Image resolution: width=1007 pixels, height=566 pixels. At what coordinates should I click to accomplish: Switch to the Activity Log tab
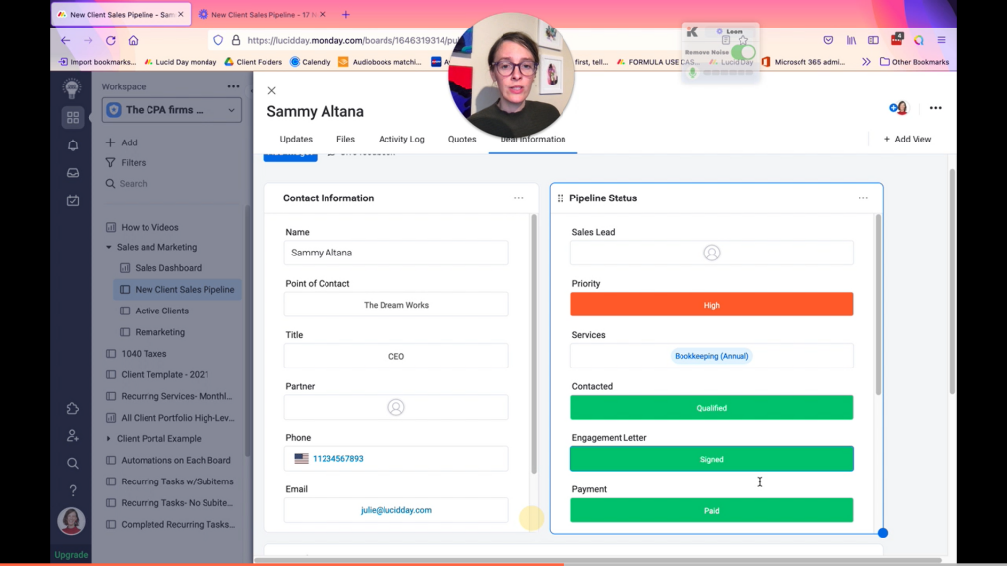tap(401, 140)
